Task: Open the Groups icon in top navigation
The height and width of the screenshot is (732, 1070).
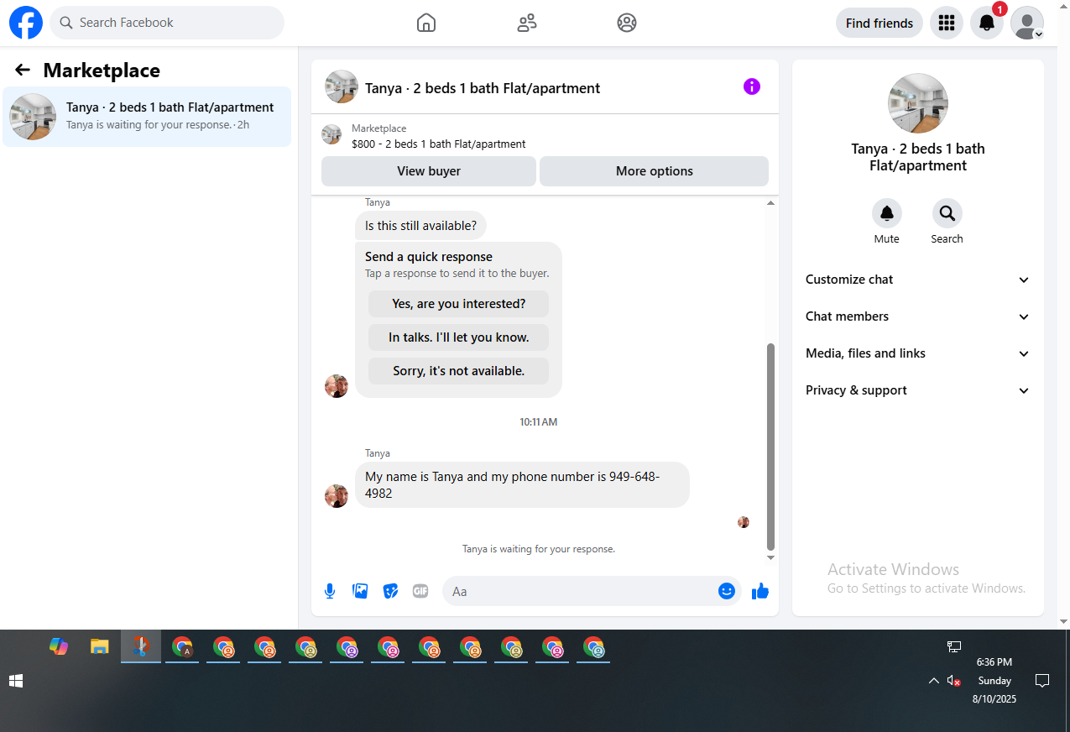Action: (x=627, y=23)
